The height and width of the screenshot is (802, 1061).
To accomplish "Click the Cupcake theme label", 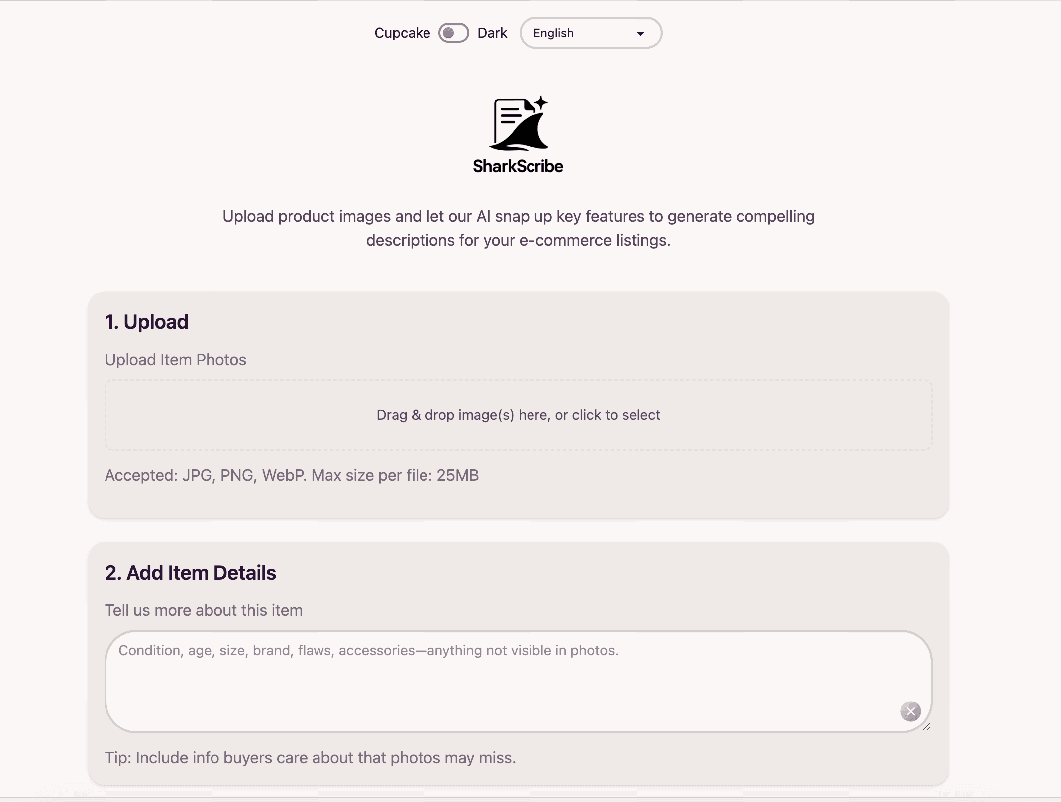I will coord(402,33).
